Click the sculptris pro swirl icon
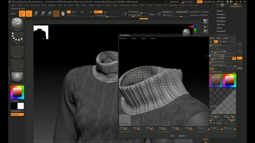Screen dimensions: 255x143 pyautogui.click(x=63, y=14)
